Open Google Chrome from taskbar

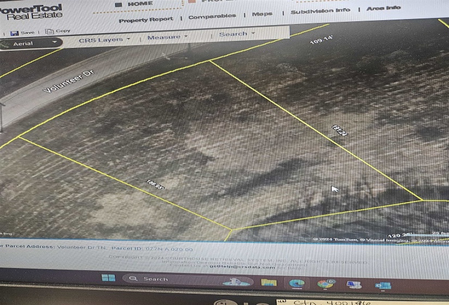pos(325,284)
